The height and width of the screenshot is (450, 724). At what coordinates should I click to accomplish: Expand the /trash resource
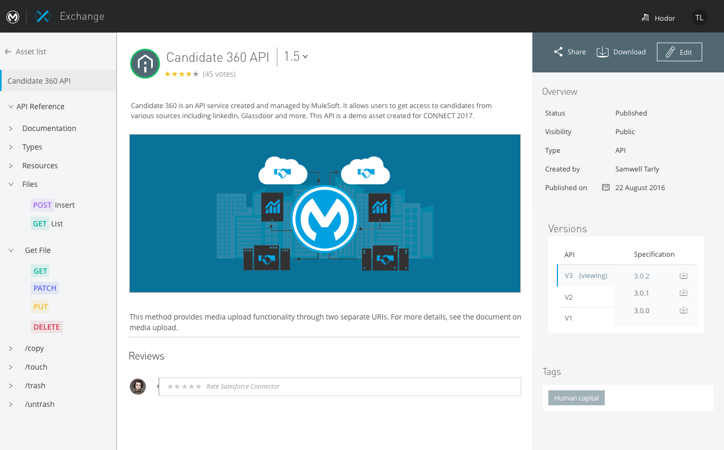tap(11, 386)
